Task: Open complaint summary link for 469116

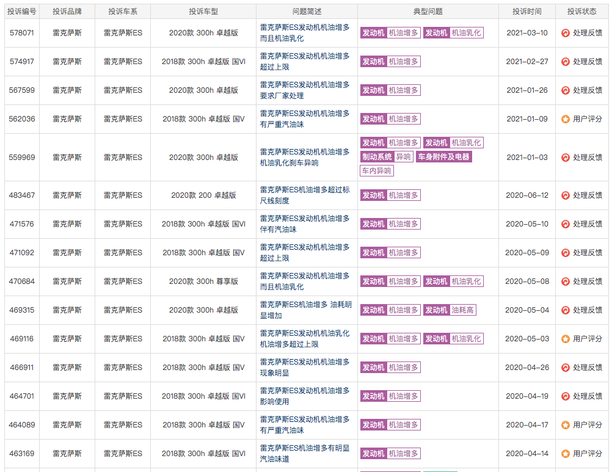Action: [305, 339]
